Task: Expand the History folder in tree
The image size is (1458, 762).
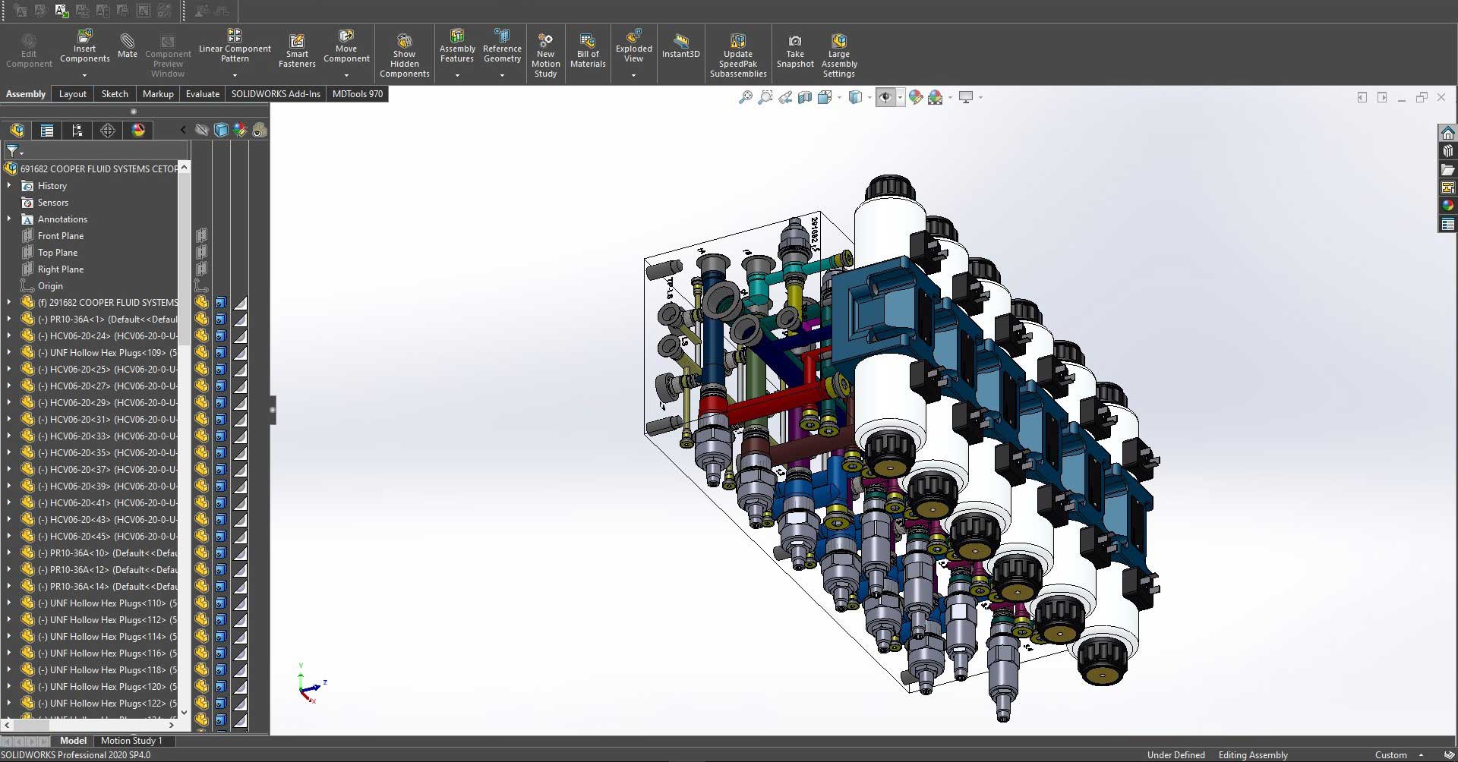Action: point(9,186)
